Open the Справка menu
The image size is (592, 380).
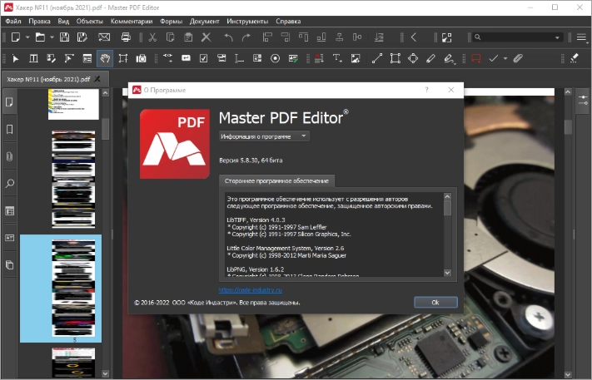pyautogui.click(x=288, y=21)
